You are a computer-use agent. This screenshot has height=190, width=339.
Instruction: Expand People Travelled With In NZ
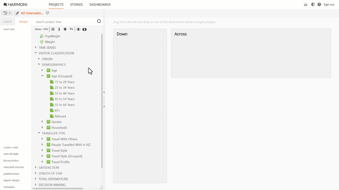(x=42, y=145)
